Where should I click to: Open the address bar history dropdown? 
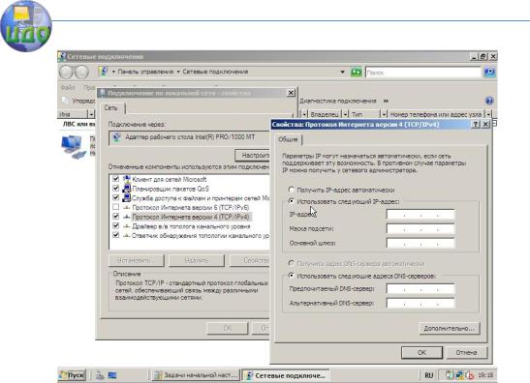click(342, 72)
